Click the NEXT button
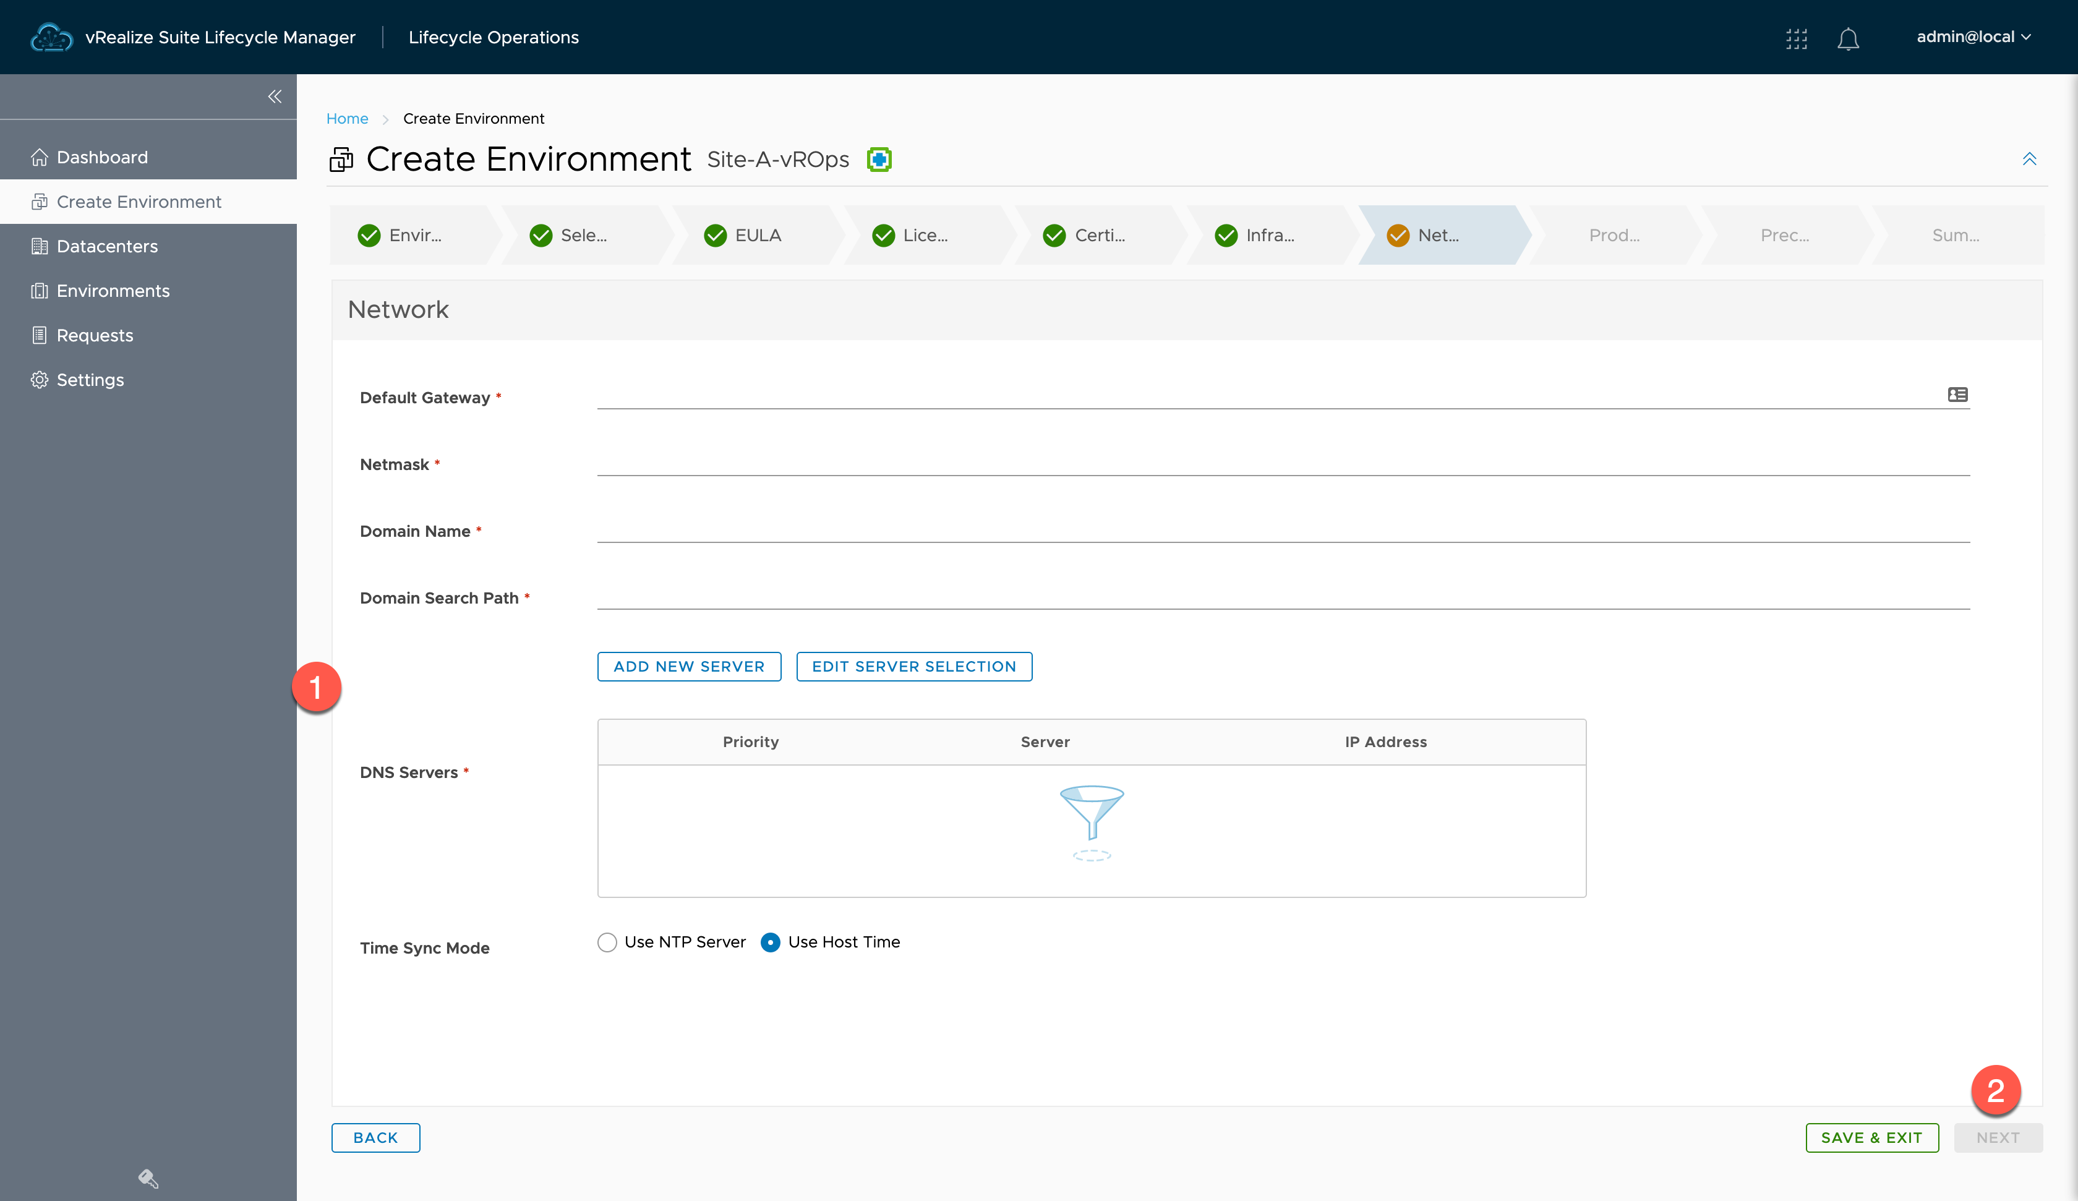Viewport: 2078px width, 1201px height. point(1998,1137)
